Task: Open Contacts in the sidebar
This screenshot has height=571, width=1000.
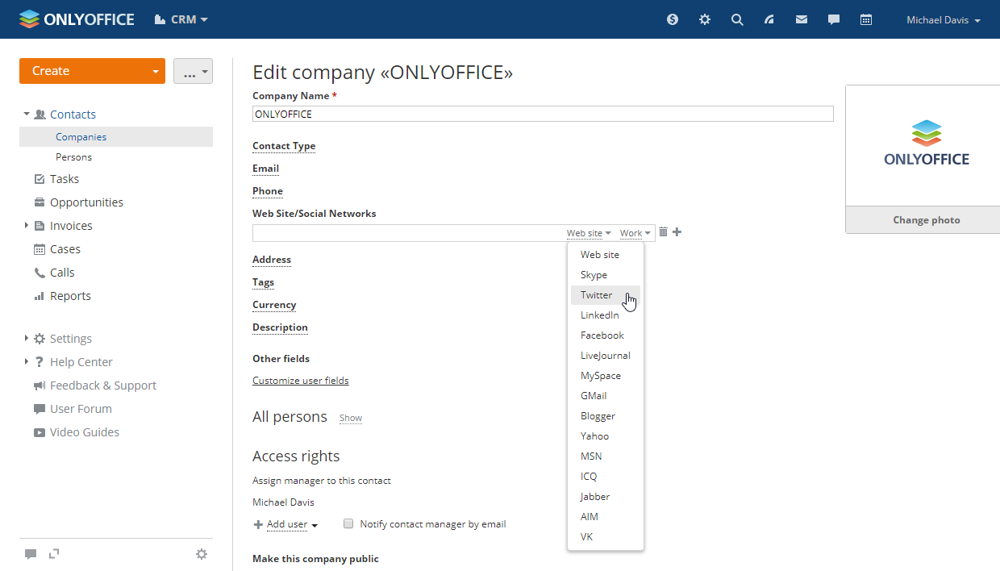Action: click(73, 115)
